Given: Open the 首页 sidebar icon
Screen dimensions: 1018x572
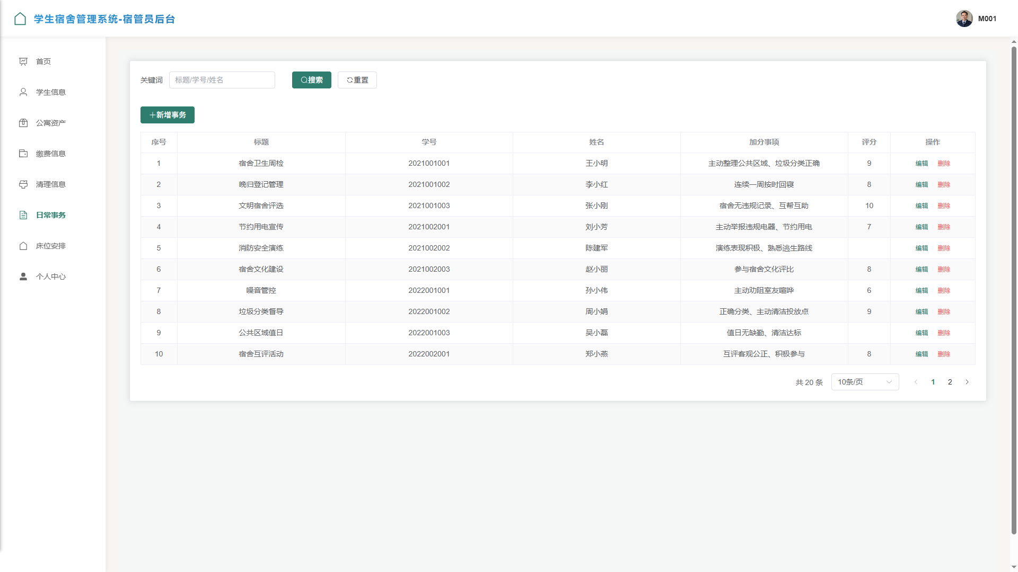Looking at the screenshot, I should (x=23, y=61).
